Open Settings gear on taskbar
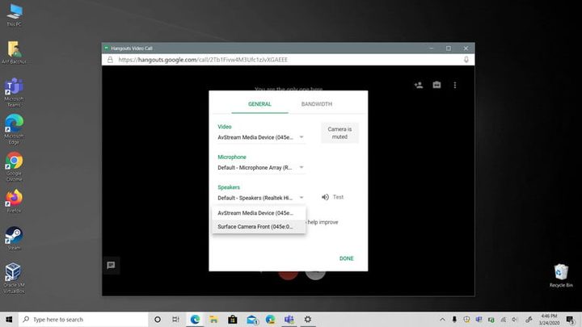Image resolution: width=582 pixels, height=327 pixels. [308, 319]
